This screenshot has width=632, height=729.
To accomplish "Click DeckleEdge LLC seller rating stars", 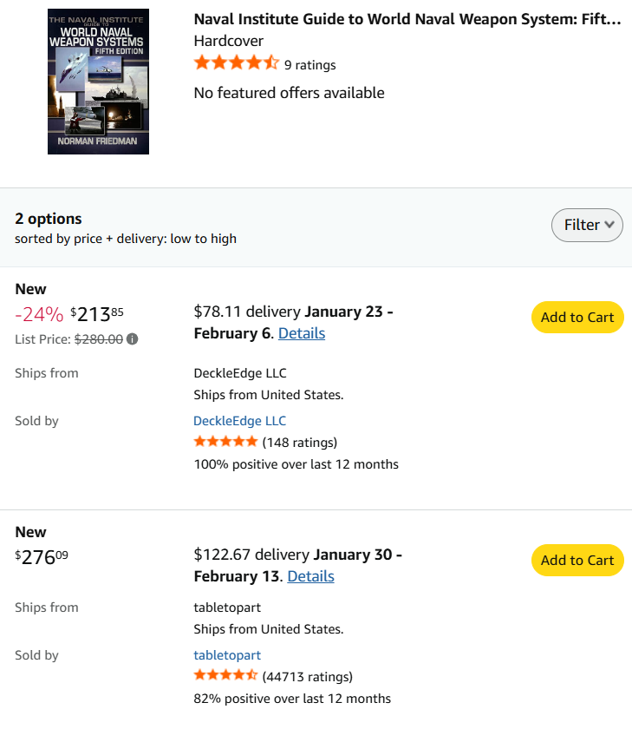I will (x=225, y=442).
